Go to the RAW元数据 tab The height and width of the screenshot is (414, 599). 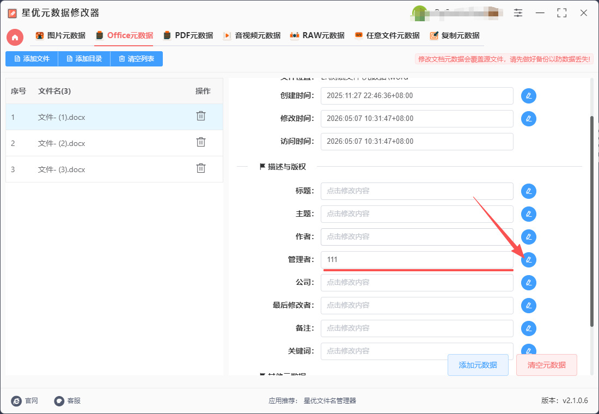[317, 35]
